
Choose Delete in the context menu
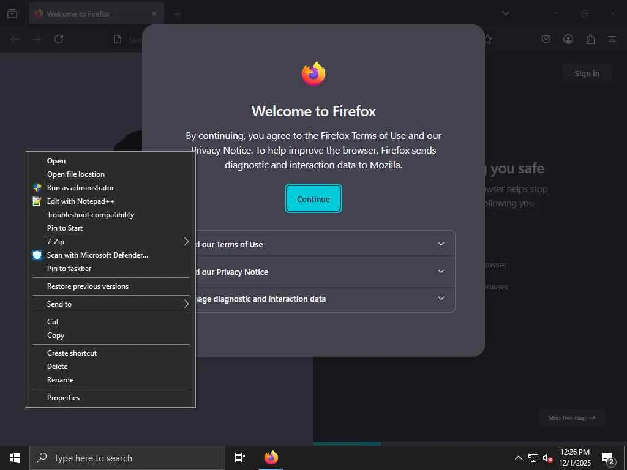pyautogui.click(x=111, y=367)
